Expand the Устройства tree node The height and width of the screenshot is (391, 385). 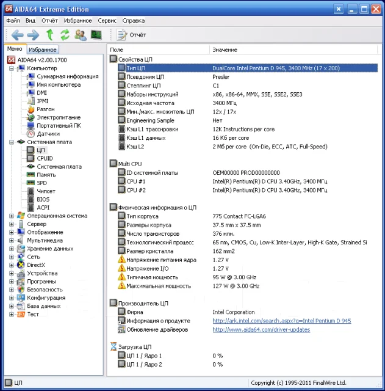pyautogui.click(x=12, y=273)
